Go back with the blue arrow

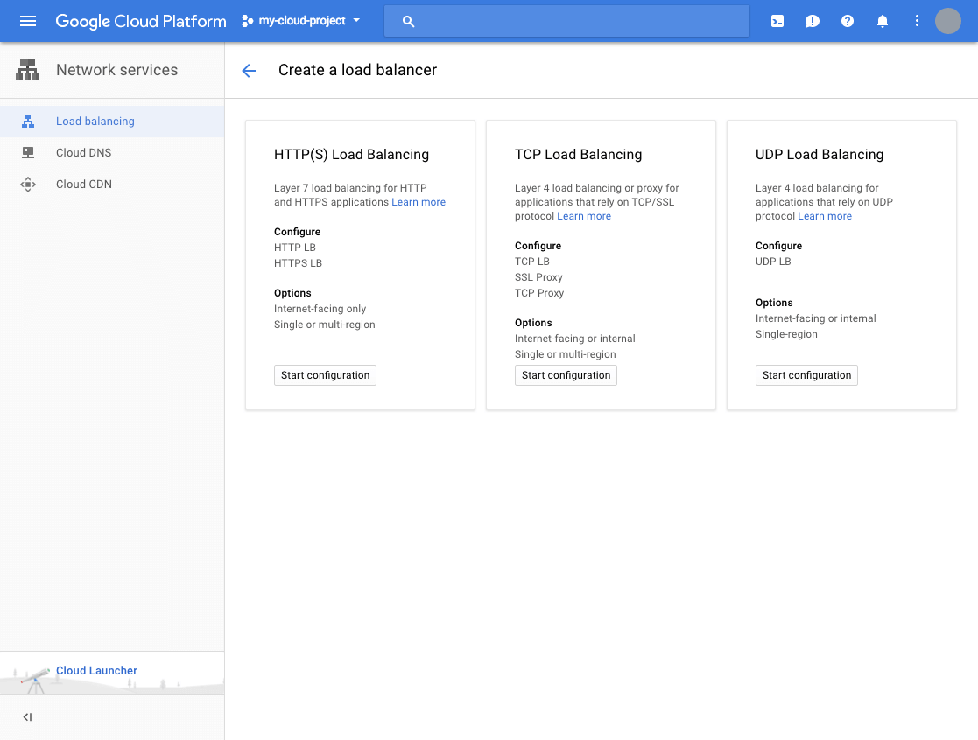pyautogui.click(x=249, y=70)
